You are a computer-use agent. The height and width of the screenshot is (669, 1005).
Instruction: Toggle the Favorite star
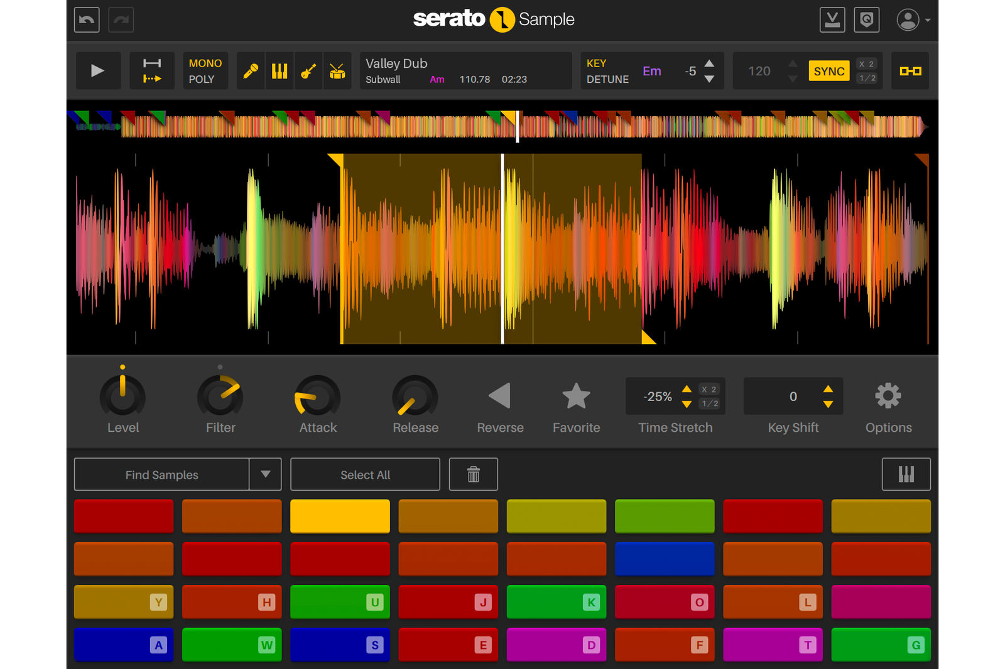(576, 395)
